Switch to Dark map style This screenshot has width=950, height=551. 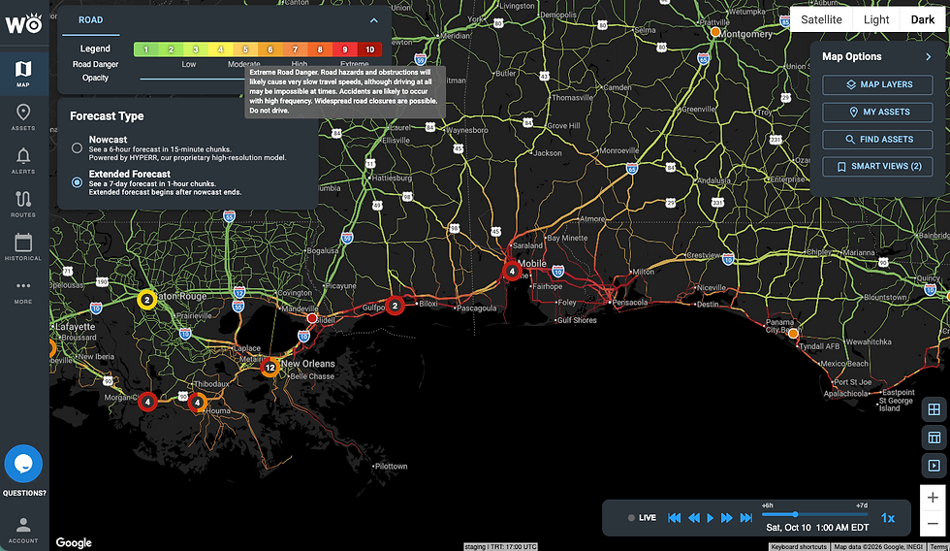point(922,19)
